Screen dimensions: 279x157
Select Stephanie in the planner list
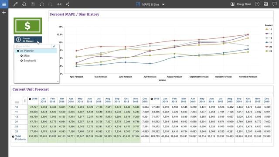30,61
